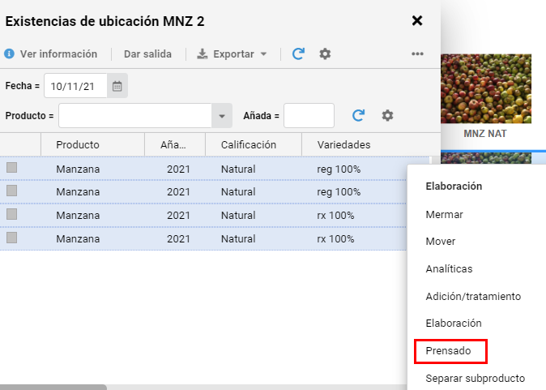The width and height of the screenshot is (546, 390).
Task: Check the first Manzana rx 100% row checkbox
Action: click(12, 214)
